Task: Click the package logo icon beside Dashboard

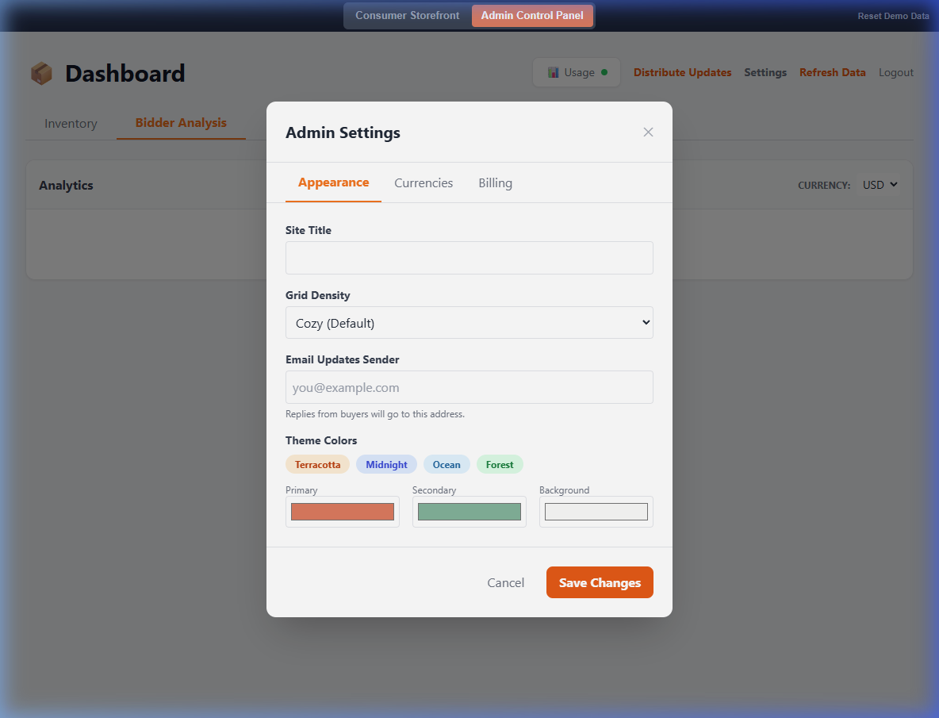Action: (40, 72)
